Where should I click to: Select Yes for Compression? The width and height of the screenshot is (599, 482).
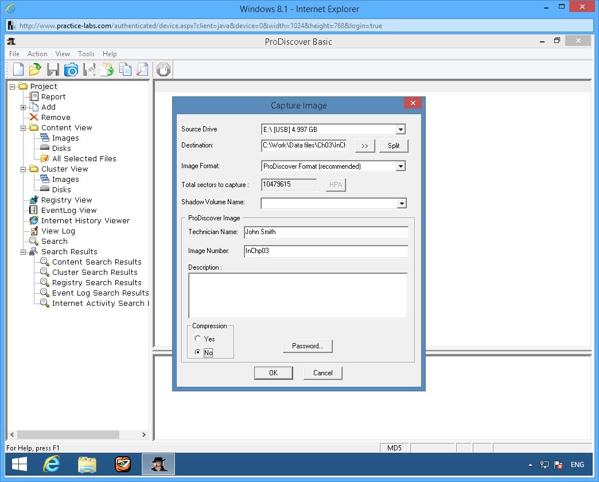tap(199, 339)
